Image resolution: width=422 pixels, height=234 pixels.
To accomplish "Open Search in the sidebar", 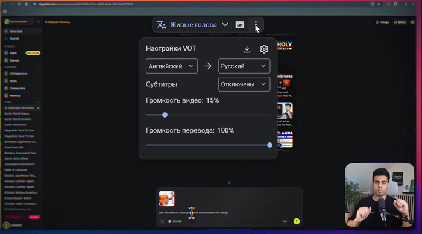I will click(14, 39).
